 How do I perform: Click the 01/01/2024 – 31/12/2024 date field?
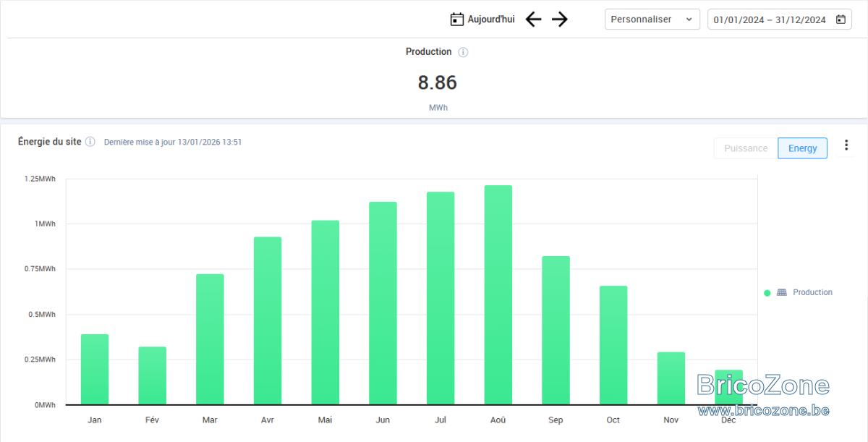pyautogui.click(x=780, y=20)
